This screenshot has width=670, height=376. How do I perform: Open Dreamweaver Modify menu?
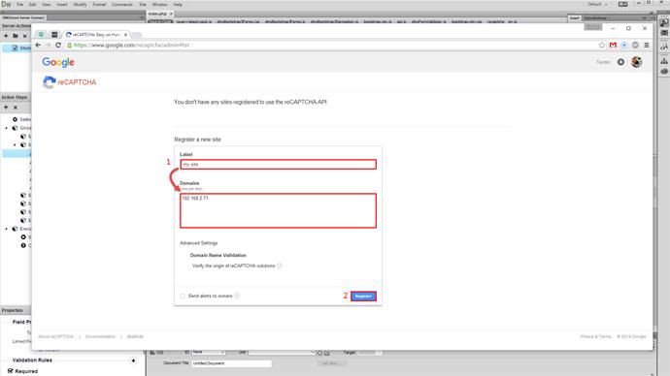click(80, 4)
